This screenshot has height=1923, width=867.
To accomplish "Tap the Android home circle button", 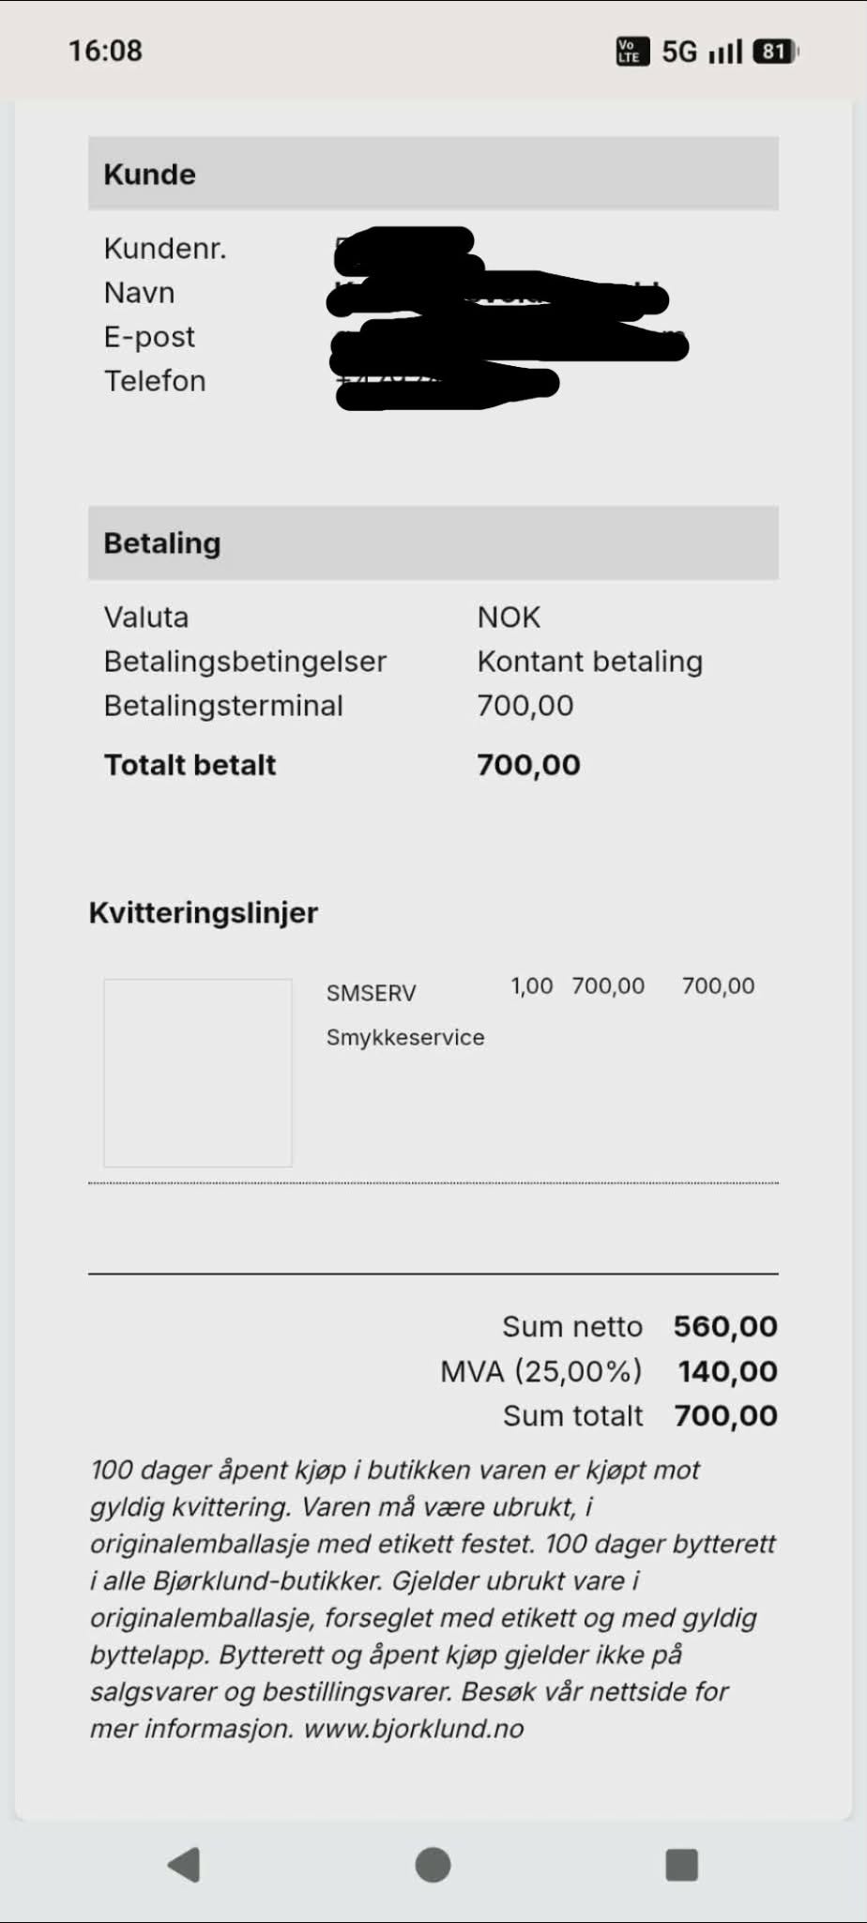I will (x=433, y=1865).
